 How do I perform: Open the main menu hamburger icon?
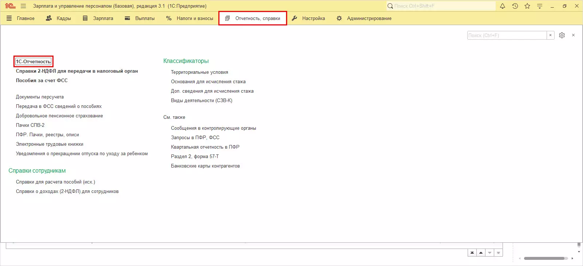(x=23, y=6)
